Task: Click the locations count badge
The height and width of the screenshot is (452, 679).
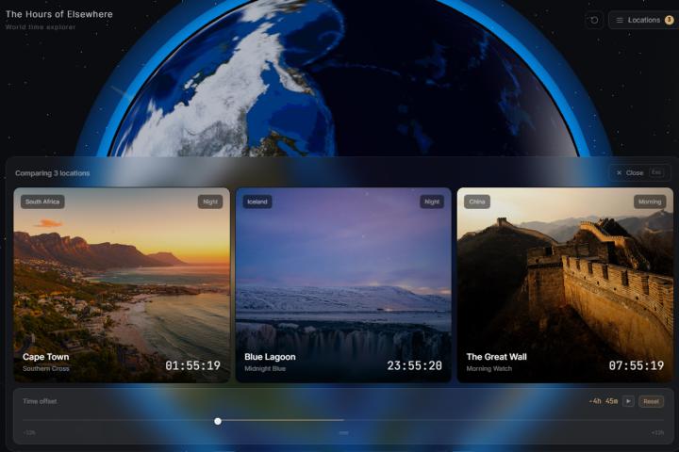Action: 669,20
